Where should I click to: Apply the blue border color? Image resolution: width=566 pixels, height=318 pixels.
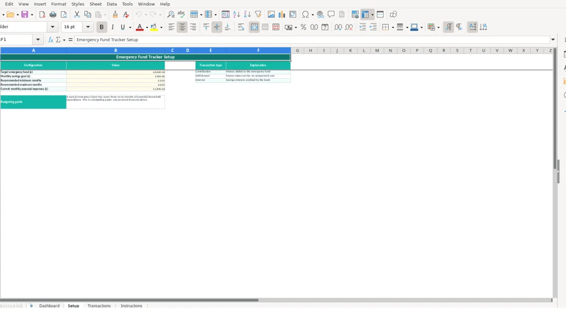pos(414,27)
